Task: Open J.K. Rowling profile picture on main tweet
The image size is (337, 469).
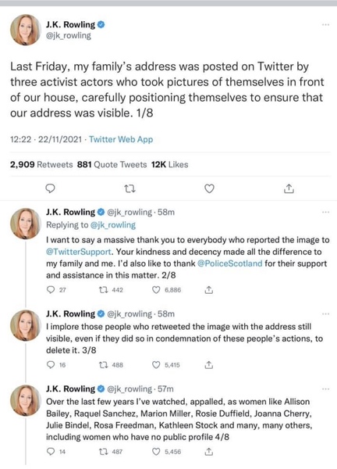Action: coord(26,30)
